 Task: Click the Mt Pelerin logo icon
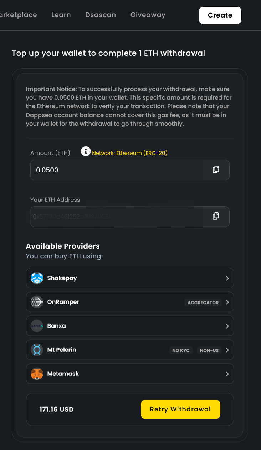pyautogui.click(x=37, y=350)
